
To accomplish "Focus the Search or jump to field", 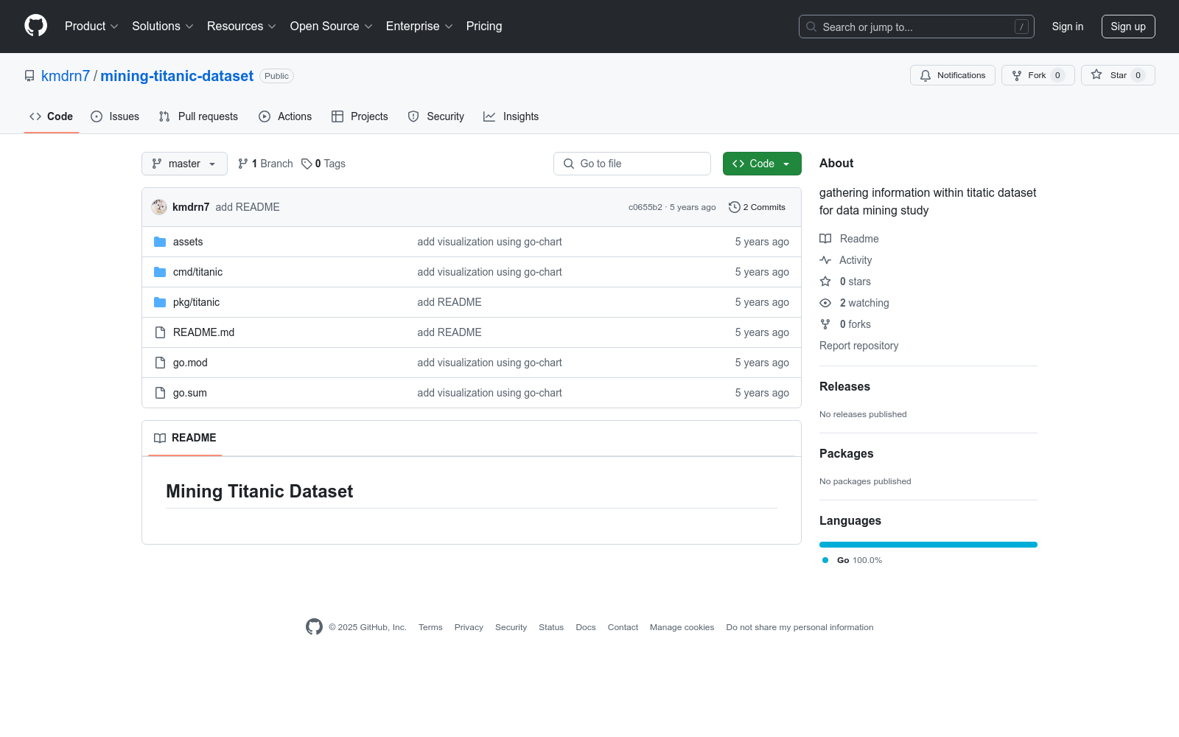I will pos(917,27).
